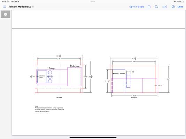The image size is (186, 139).
Task: Tap the battery status indicator
Action: [182, 2]
